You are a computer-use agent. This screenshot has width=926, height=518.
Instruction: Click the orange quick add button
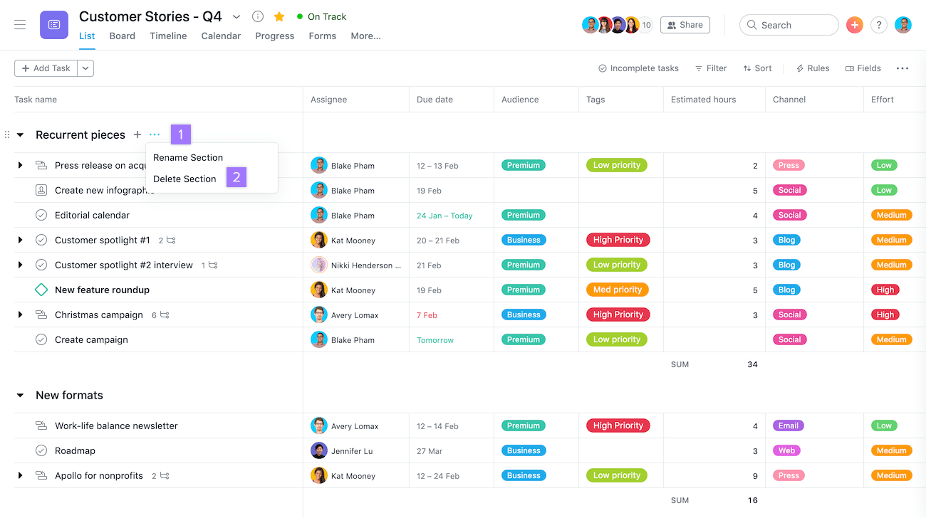click(854, 25)
